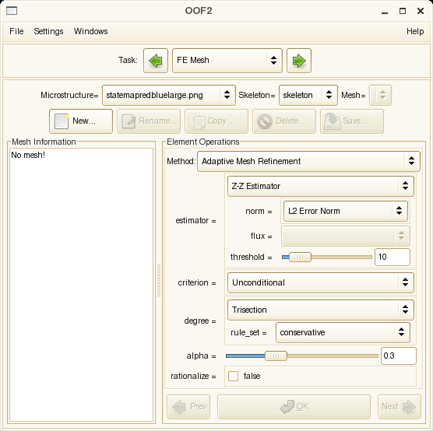Open the criterion dropdown showing Unconditional

[321, 282]
